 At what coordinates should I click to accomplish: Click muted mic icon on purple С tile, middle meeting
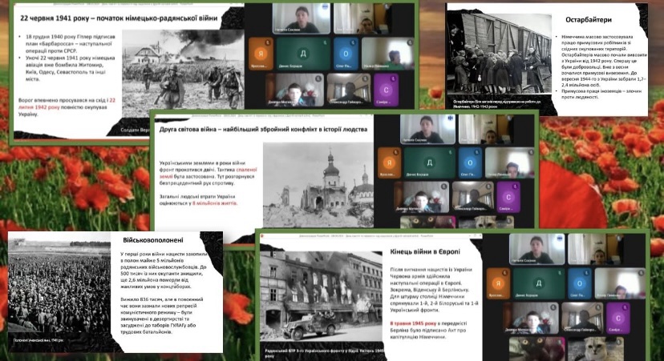[x=515, y=187]
